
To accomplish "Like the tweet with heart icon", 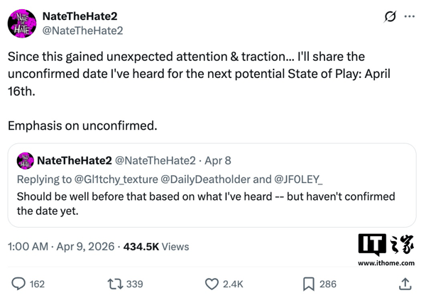I will [211, 284].
